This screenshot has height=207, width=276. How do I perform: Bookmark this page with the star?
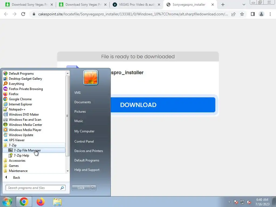click(242, 14)
